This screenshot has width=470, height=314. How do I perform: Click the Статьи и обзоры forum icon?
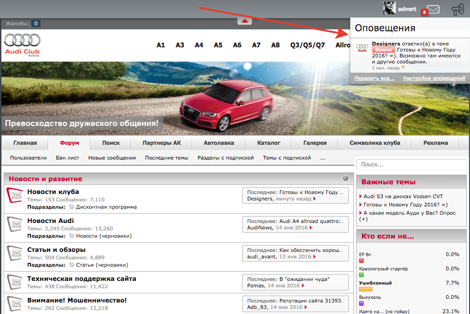(15, 253)
